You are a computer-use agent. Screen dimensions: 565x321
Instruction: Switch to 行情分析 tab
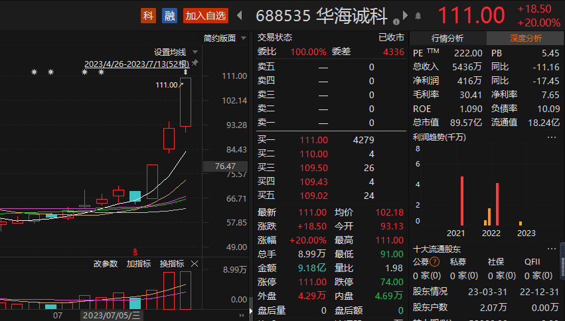pyautogui.click(x=447, y=38)
